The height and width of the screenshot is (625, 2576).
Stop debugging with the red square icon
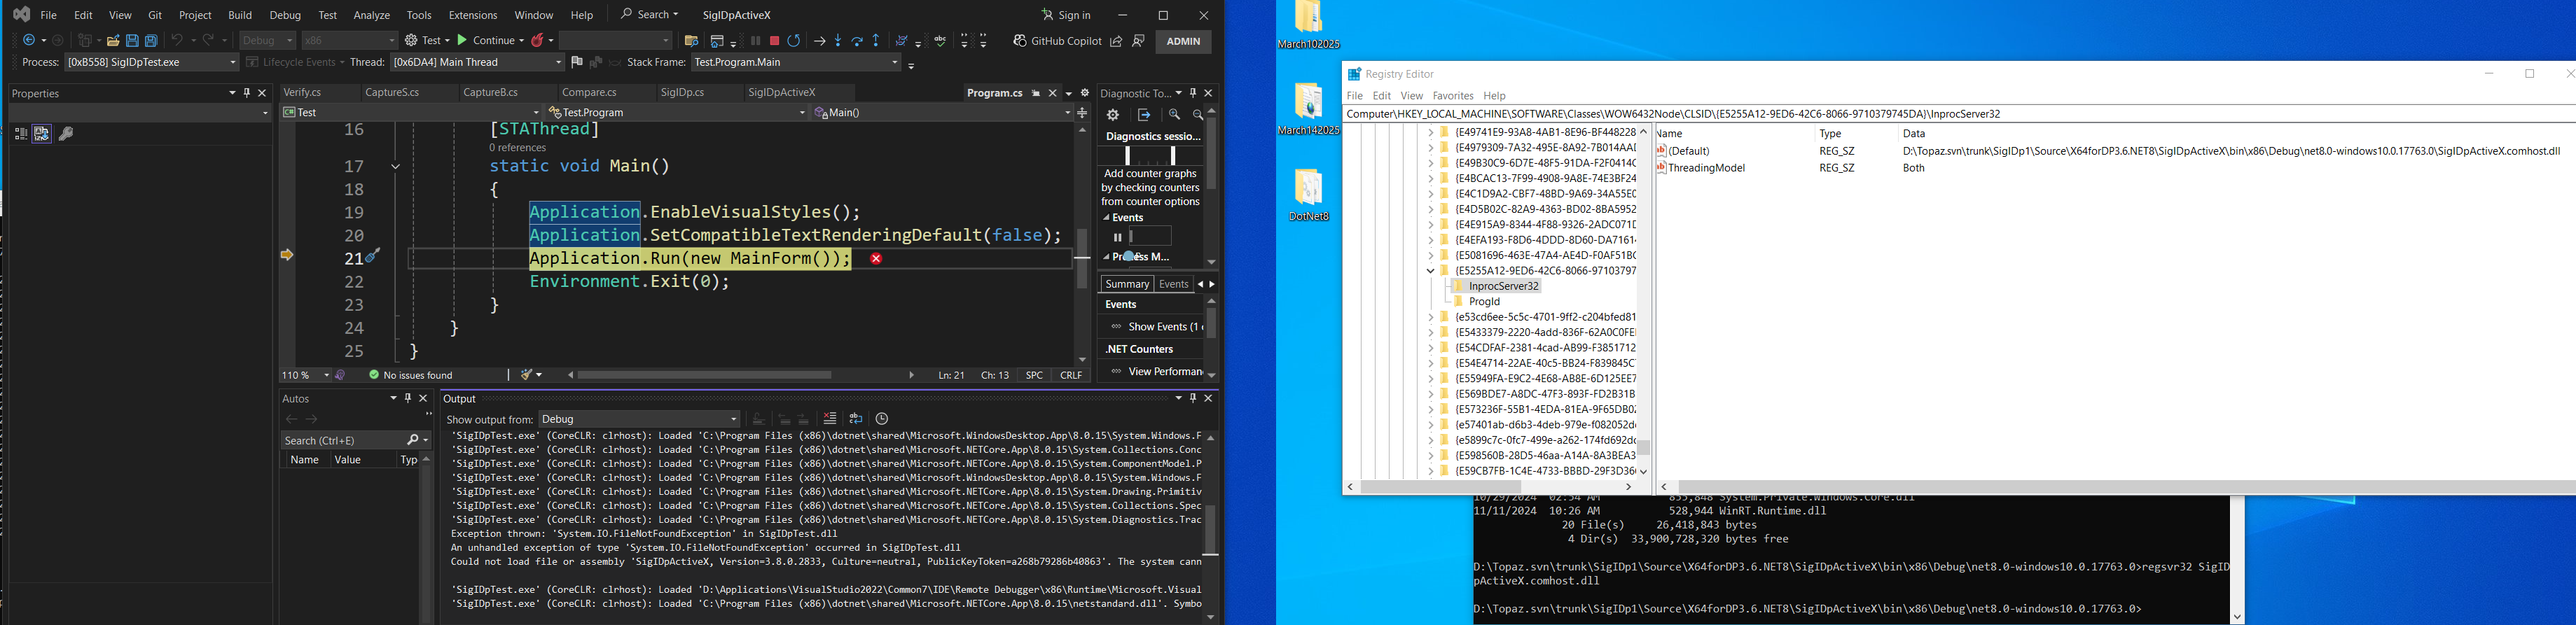pos(774,41)
